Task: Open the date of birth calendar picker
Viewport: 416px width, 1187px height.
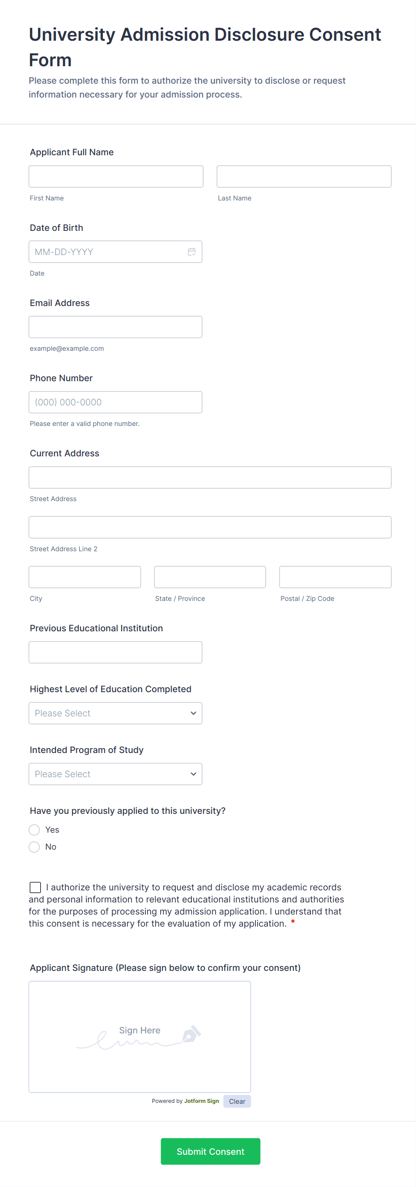Action: [191, 251]
